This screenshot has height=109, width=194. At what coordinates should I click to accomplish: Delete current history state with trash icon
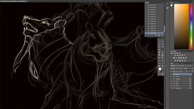tap(162, 35)
